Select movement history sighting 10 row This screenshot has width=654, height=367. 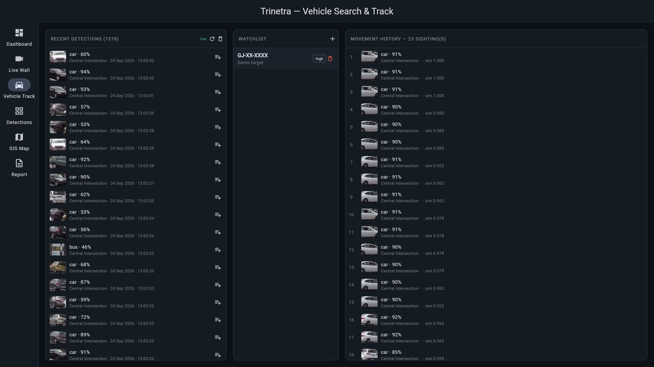(x=496, y=215)
